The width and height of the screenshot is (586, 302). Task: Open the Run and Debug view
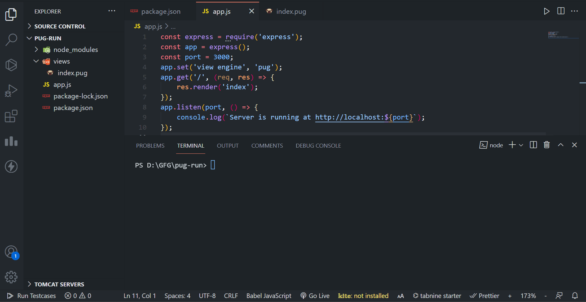(11, 90)
